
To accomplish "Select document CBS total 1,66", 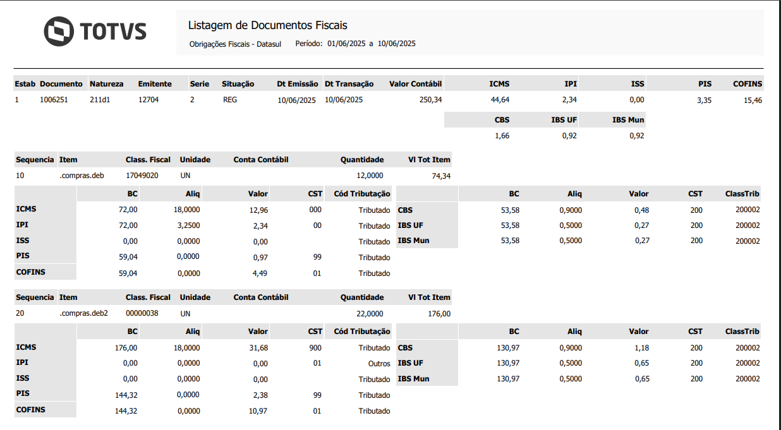I will click(502, 136).
